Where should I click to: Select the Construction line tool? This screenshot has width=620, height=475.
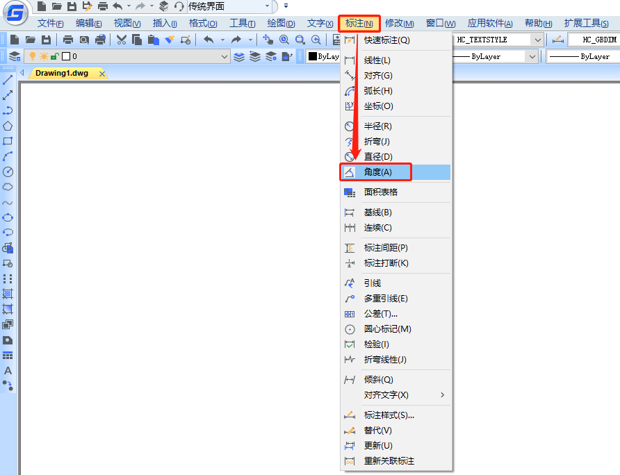pyautogui.click(x=8, y=95)
